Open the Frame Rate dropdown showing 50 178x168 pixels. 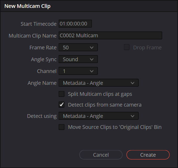(x=78, y=48)
